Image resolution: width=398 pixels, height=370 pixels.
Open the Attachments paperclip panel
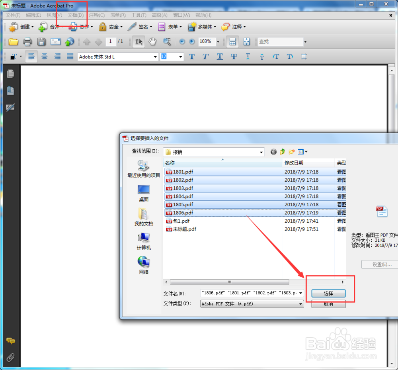[x=10, y=358]
